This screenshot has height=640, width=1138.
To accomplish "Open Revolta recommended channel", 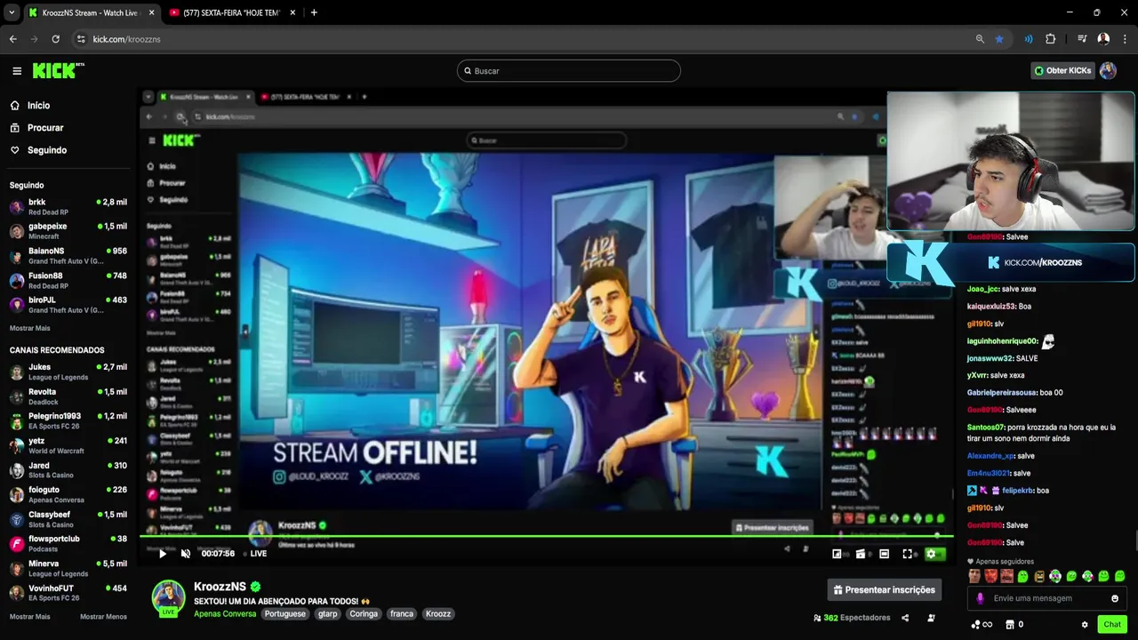I will (68, 396).
